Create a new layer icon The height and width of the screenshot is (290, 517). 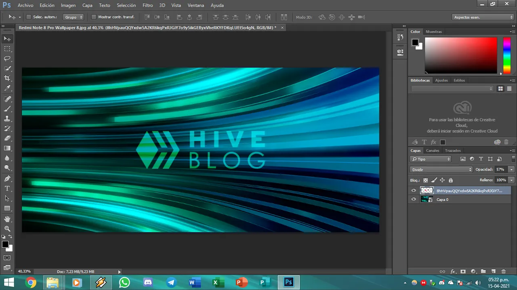(x=493, y=272)
